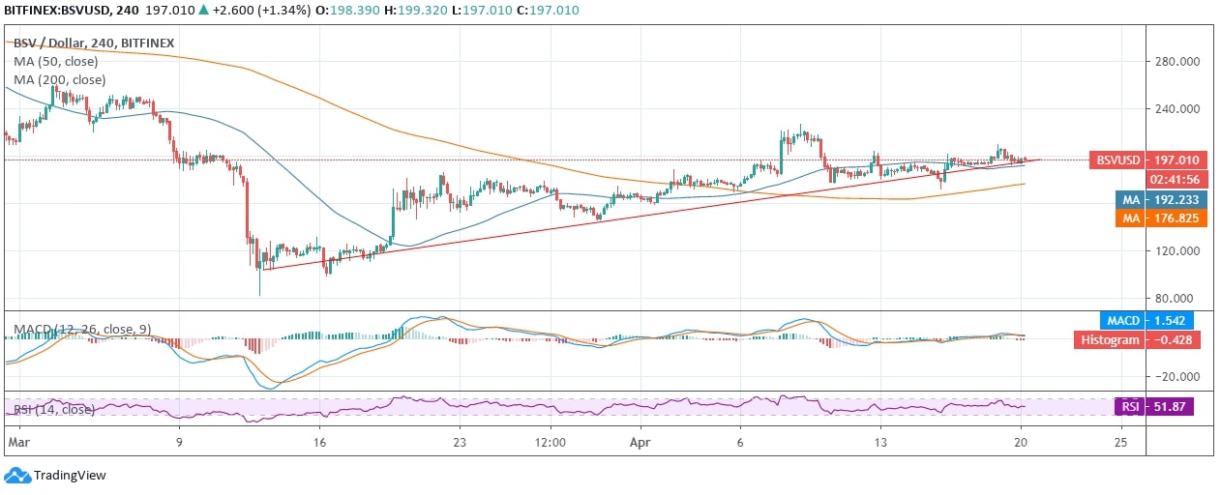Screen dimensions: 1221x495
Task: Select the MACD (12, 26, close, 9) legend
Action: (x=82, y=330)
